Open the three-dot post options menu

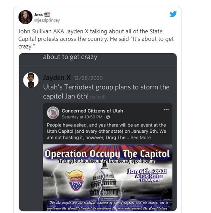point(166,110)
